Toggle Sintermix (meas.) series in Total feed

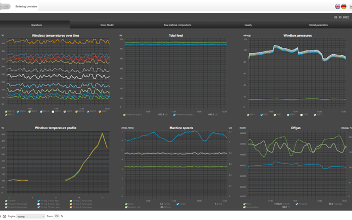[x=174, y=115]
